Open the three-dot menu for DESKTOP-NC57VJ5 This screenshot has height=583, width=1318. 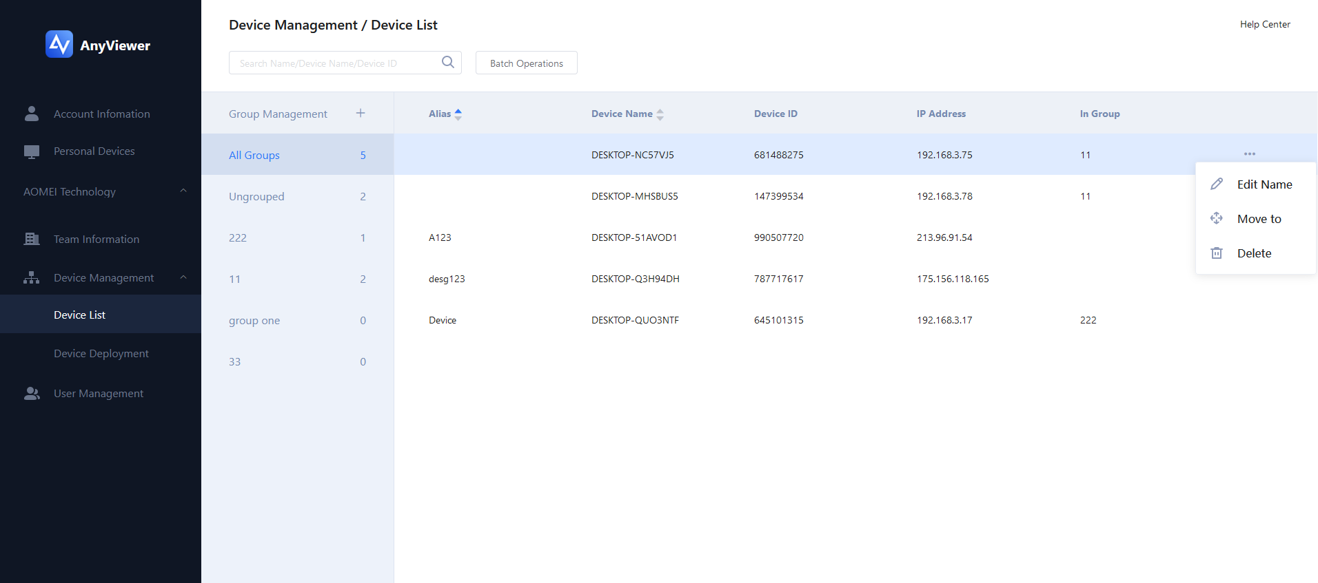(x=1249, y=154)
